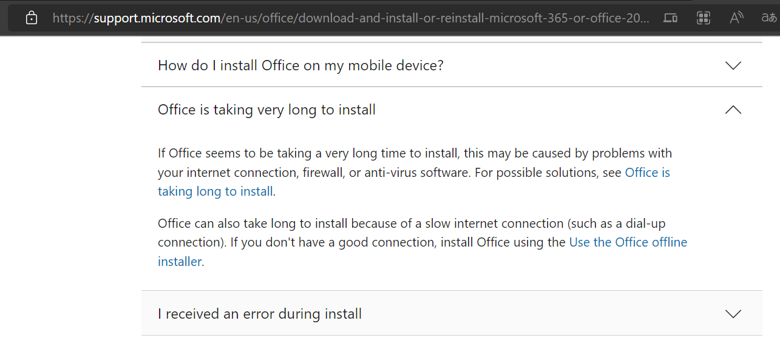Click the paragraph starting 'Office can also take long'
780x355 pixels.
[x=362, y=224]
